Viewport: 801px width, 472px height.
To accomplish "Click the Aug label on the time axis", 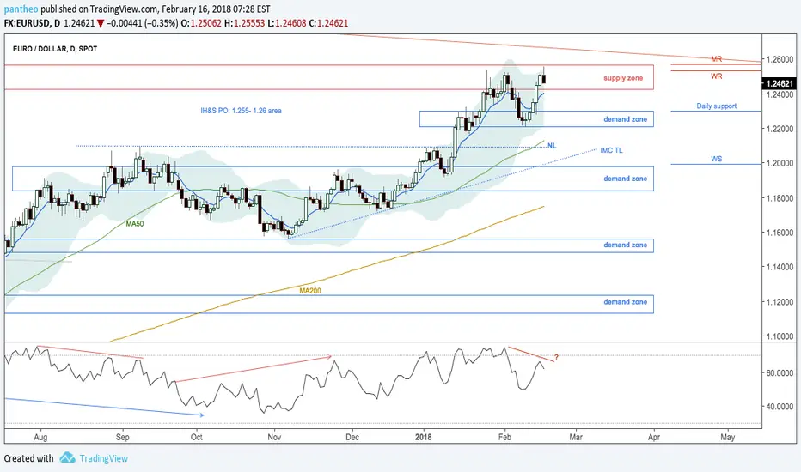I will click(x=40, y=438).
